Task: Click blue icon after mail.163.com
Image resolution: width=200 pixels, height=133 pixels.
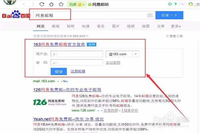Action: [65, 81]
